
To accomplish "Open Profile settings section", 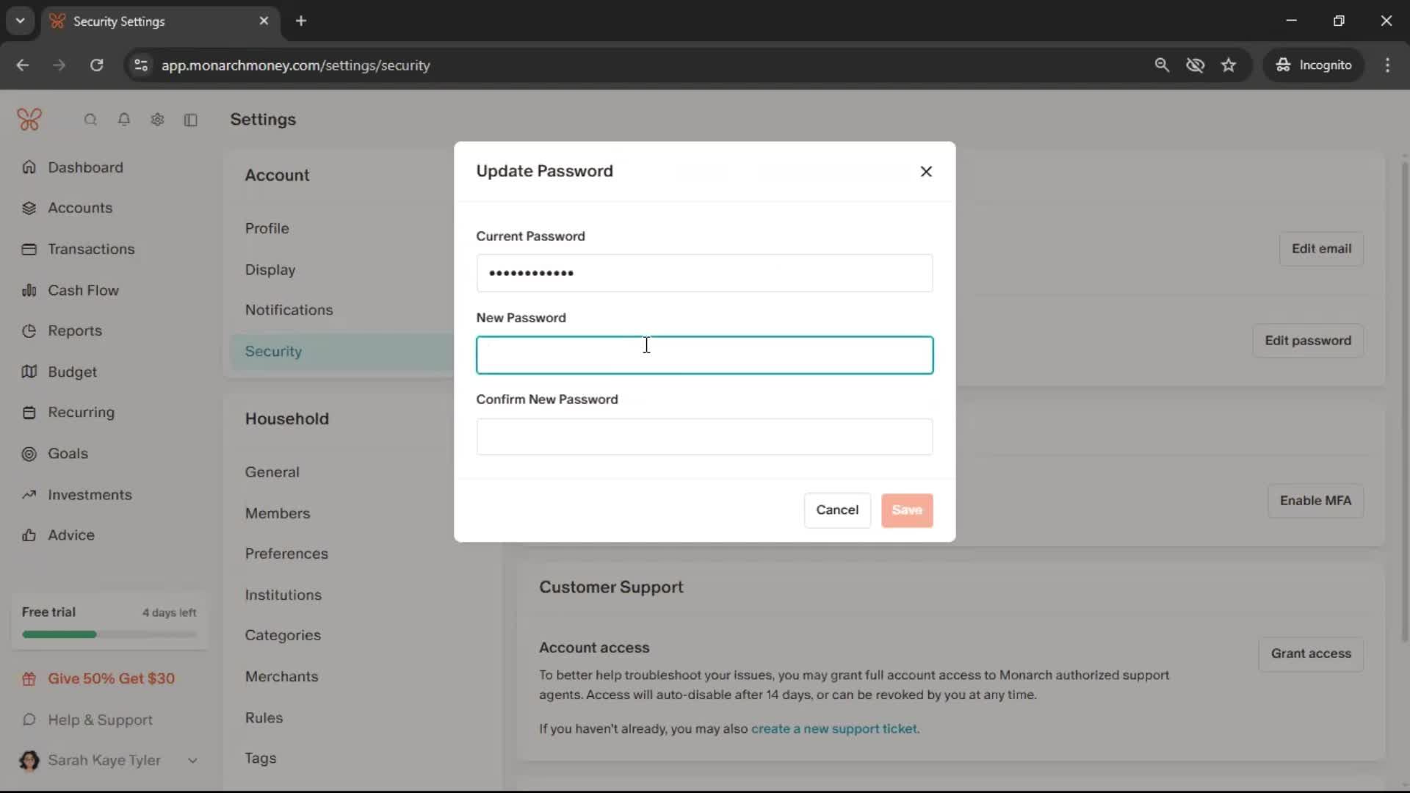I will click(267, 228).
